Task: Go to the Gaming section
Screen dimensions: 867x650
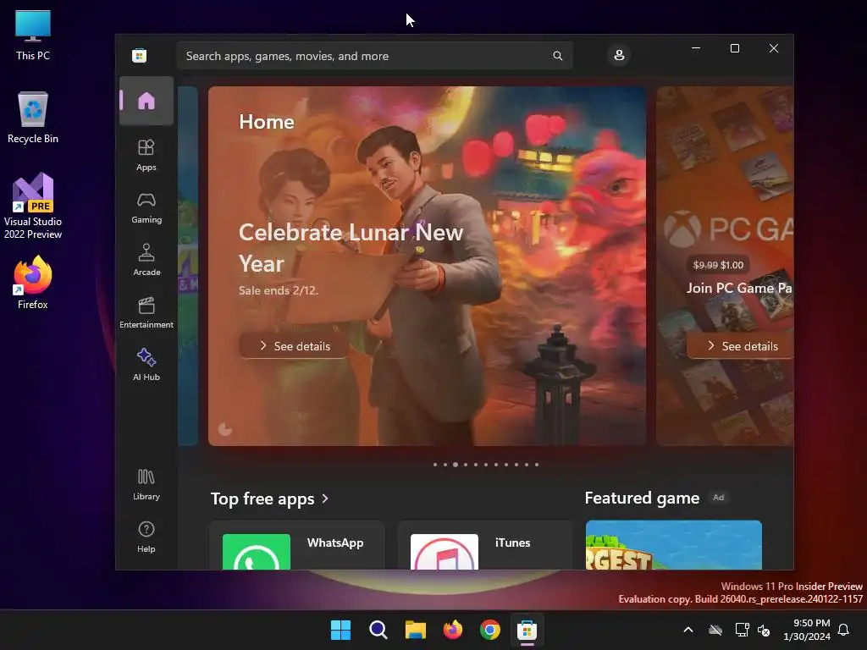Action: point(146,208)
